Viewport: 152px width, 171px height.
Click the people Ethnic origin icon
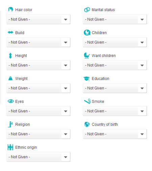click(x=10, y=147)
